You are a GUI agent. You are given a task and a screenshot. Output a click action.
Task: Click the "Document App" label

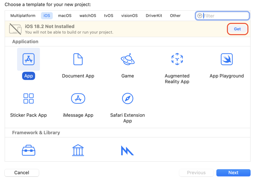pos(78,76)
